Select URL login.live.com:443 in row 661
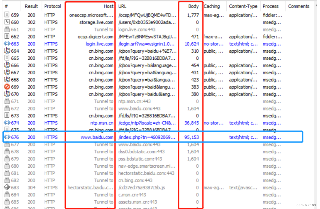This screenshot has width=320, height=209. 137,29
